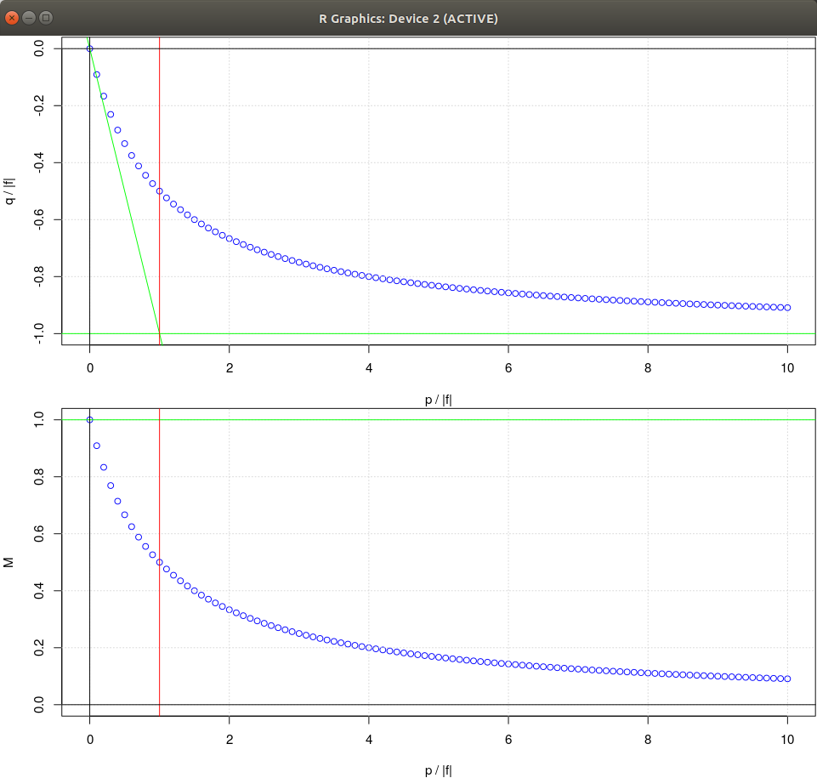This screenshot has height=778, width=817.
Task: Click x-axis tick "10" of the M plot
Action: (x=787, y=739)
